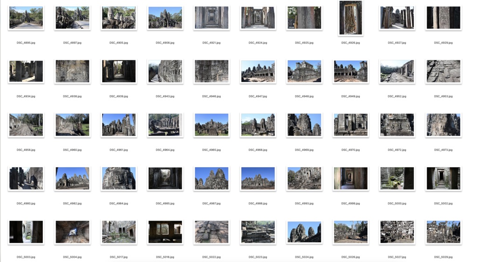The image size is (478, 262).
Task: Click the file name text "DSC_4984.jpg"
Action: [x=119, y=204]
